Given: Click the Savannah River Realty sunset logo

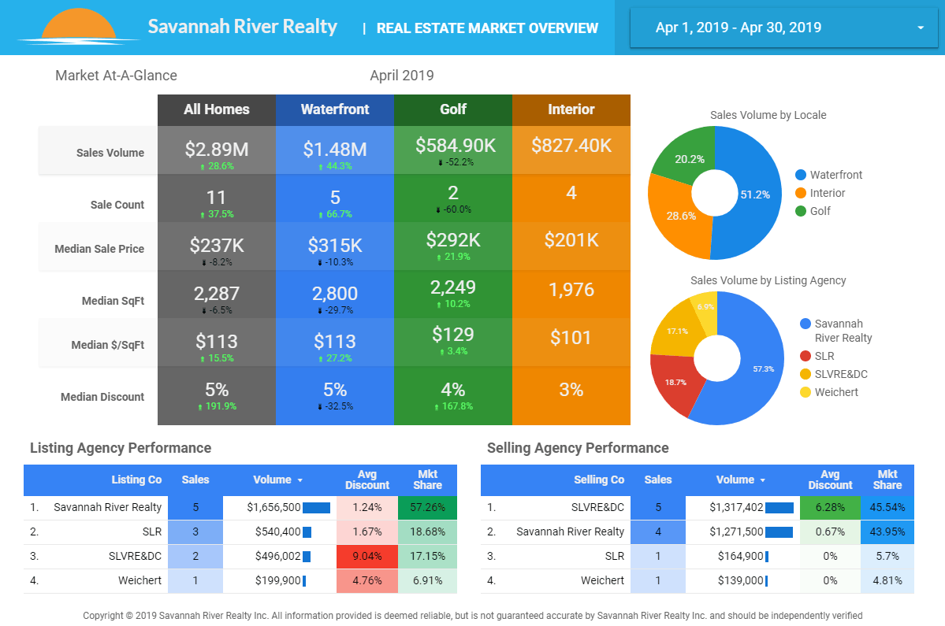Looking at the screenshot, I should tap(67, 26).
